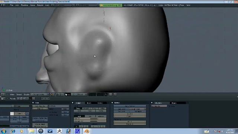
Task: Toggle Auto Smooth in Mesh panel
Action: tap(40, 106)
